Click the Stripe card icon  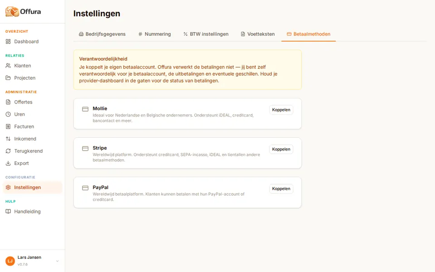pos(85,149)
